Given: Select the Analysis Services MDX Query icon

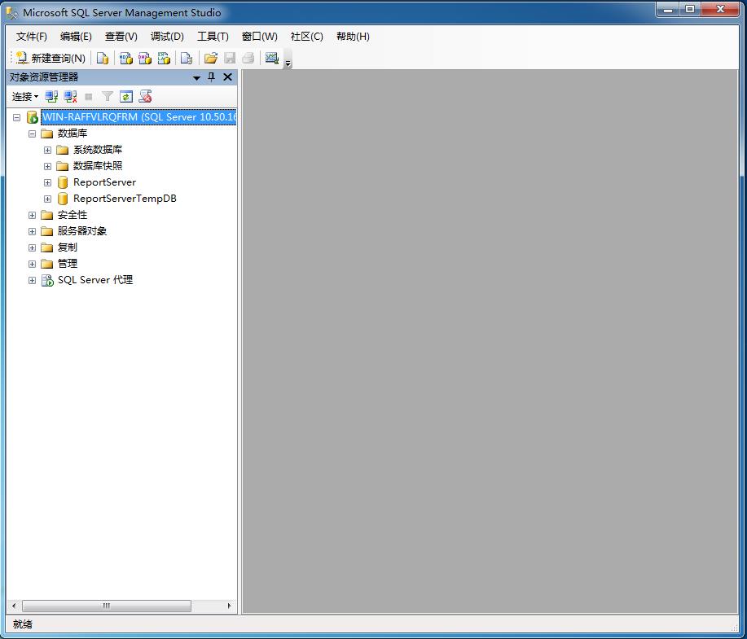Looking at the screenshot, I should click(125, 58).
